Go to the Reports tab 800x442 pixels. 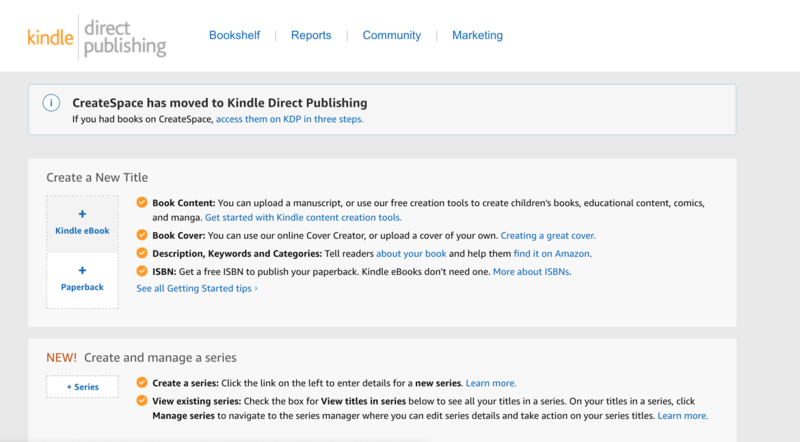(x=310, y=35)
